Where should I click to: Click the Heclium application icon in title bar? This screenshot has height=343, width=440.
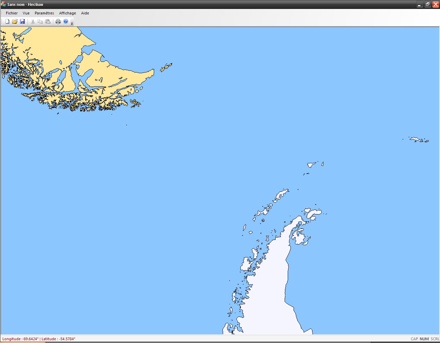pos(3,4)
